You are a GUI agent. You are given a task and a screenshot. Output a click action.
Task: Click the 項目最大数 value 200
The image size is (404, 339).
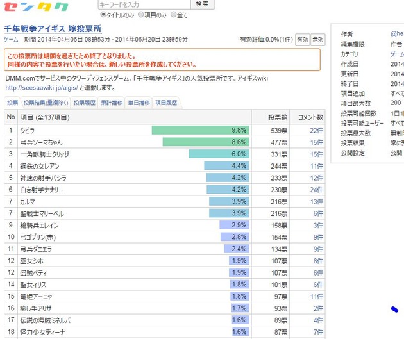(x=396, y=103)
